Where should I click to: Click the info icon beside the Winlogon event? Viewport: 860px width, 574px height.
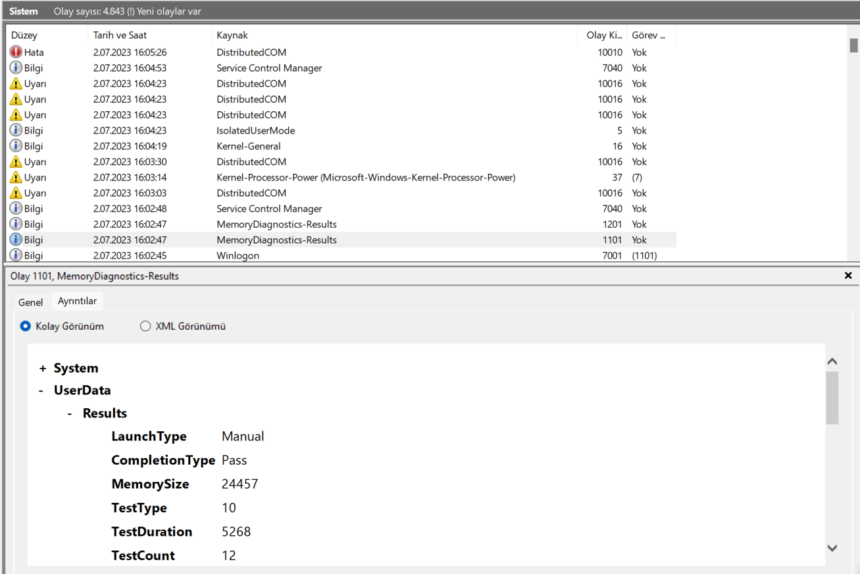click(16, 255)
